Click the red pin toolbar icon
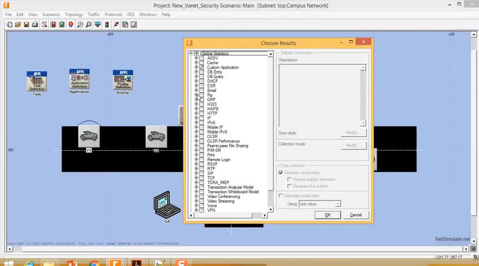479x266 pixels. [x=116, y=24]
